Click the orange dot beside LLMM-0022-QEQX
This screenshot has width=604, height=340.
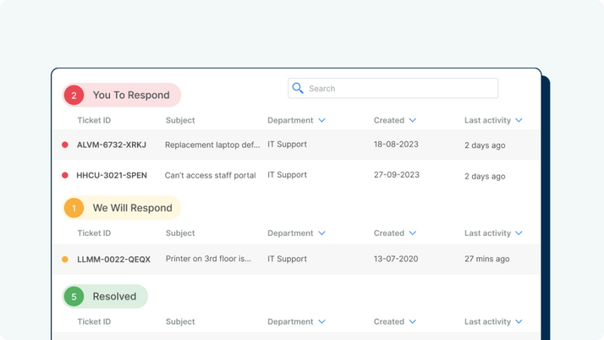[x=65, y=259]
